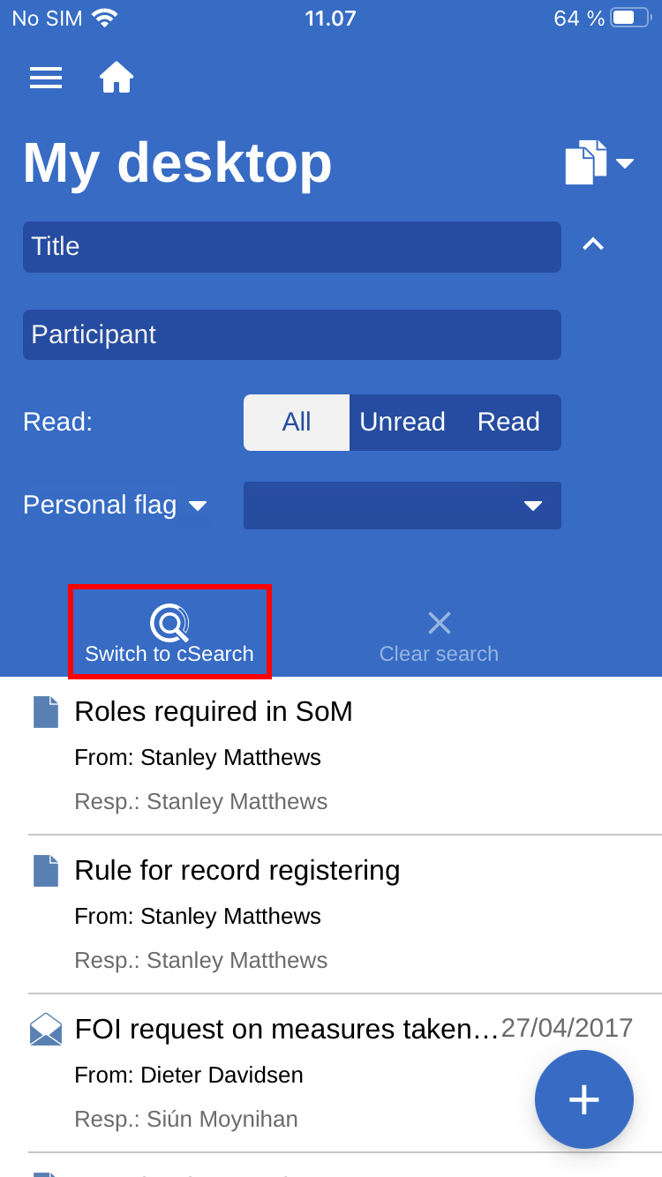Show only Read items

click(x=508, y=423)
